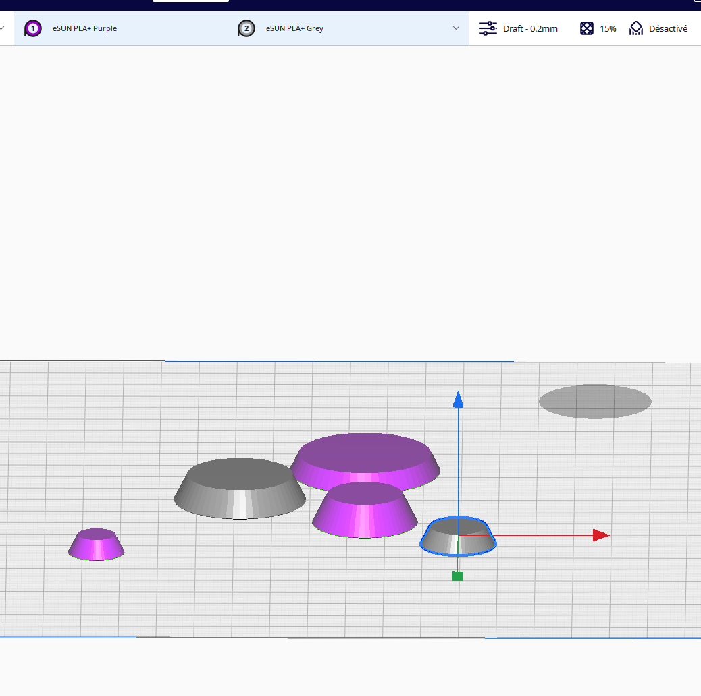The width and height of the screenshot is (701, 696).
Task: Select the active white stage tab at top
Action: tap(191, 1)
